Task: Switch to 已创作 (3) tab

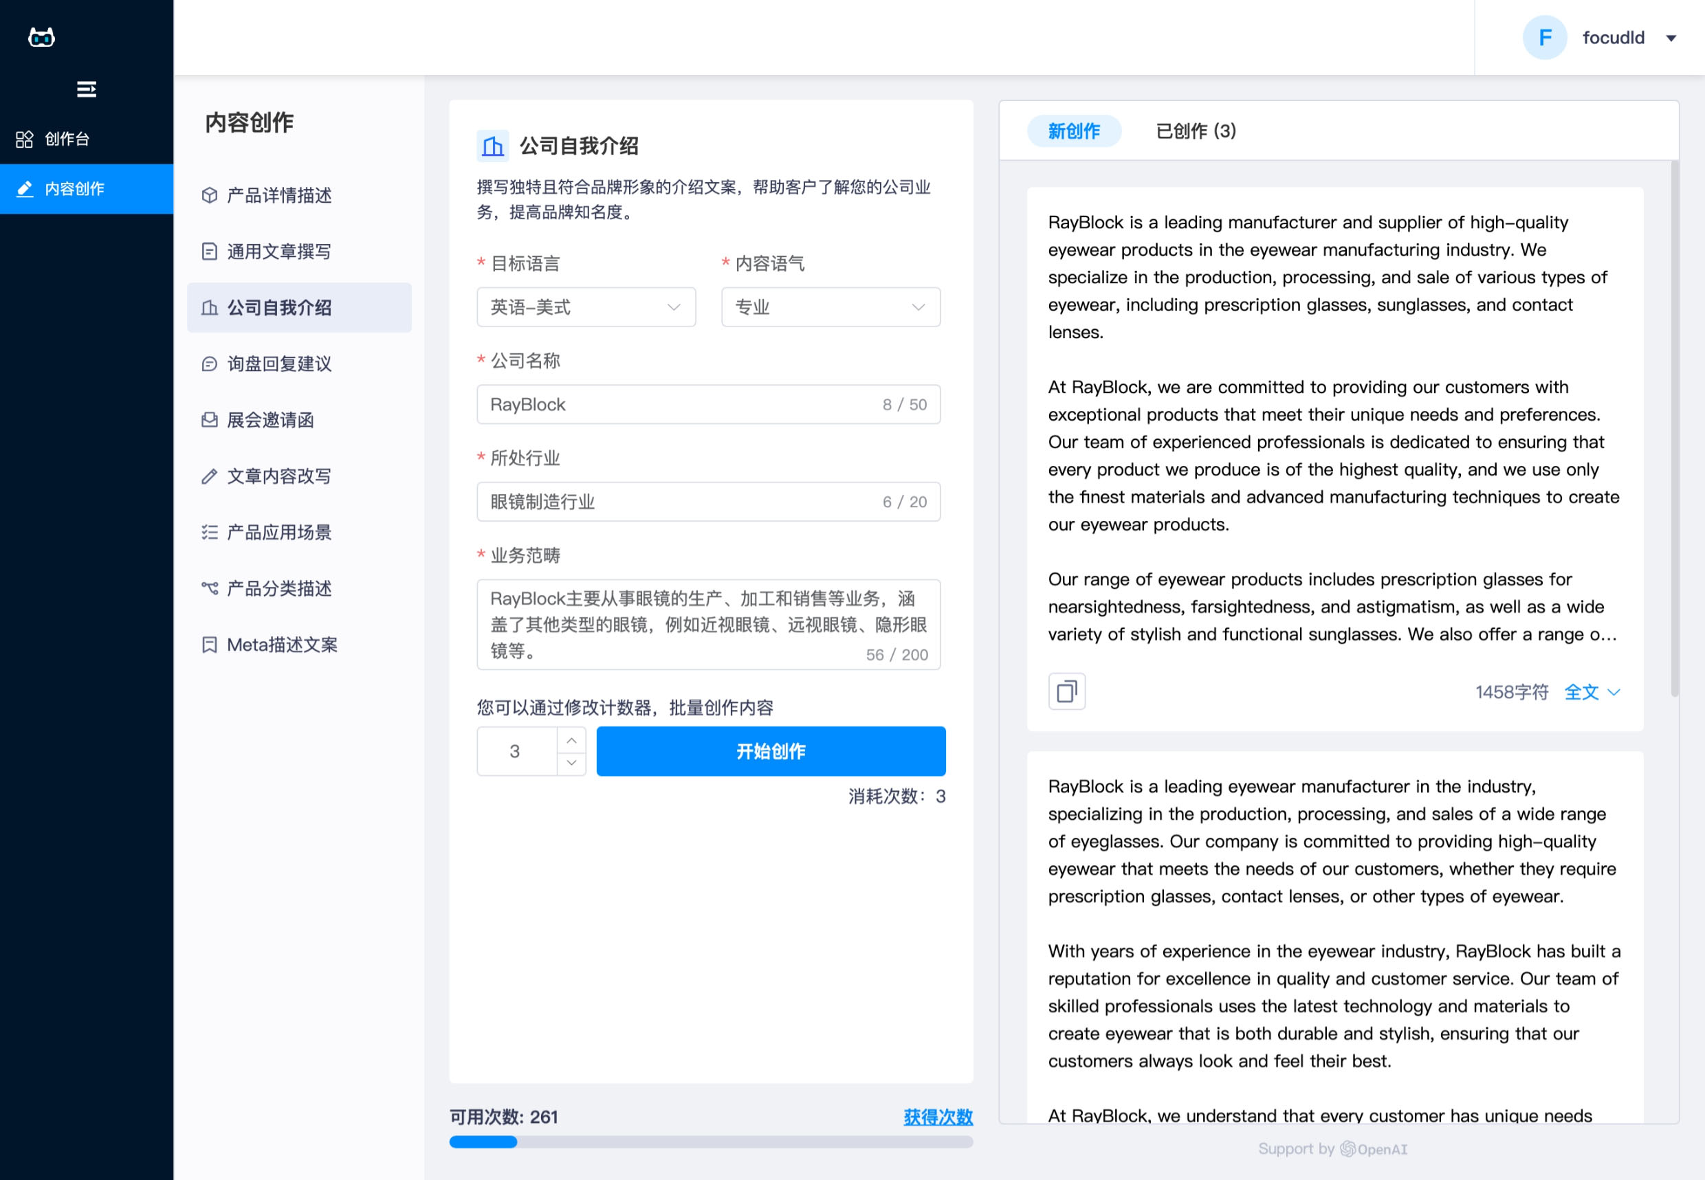Action: [1196, 131]
